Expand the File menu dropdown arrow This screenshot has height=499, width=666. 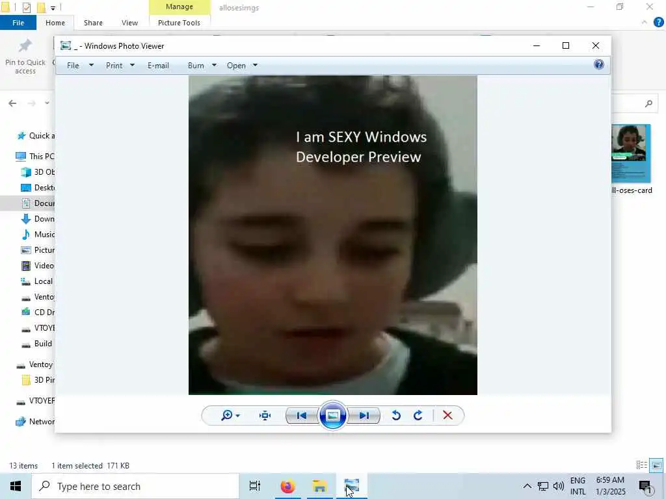tap(91, 66)
